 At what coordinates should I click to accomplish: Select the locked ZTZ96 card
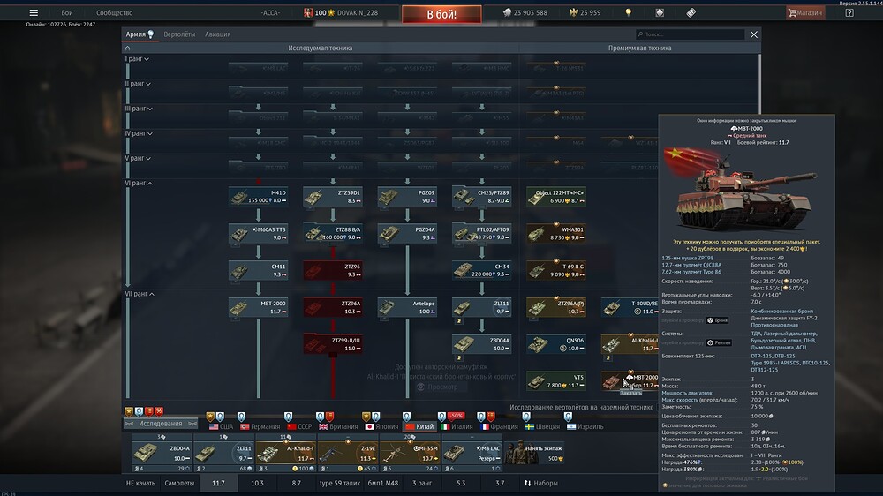click(x=333, y=270)
